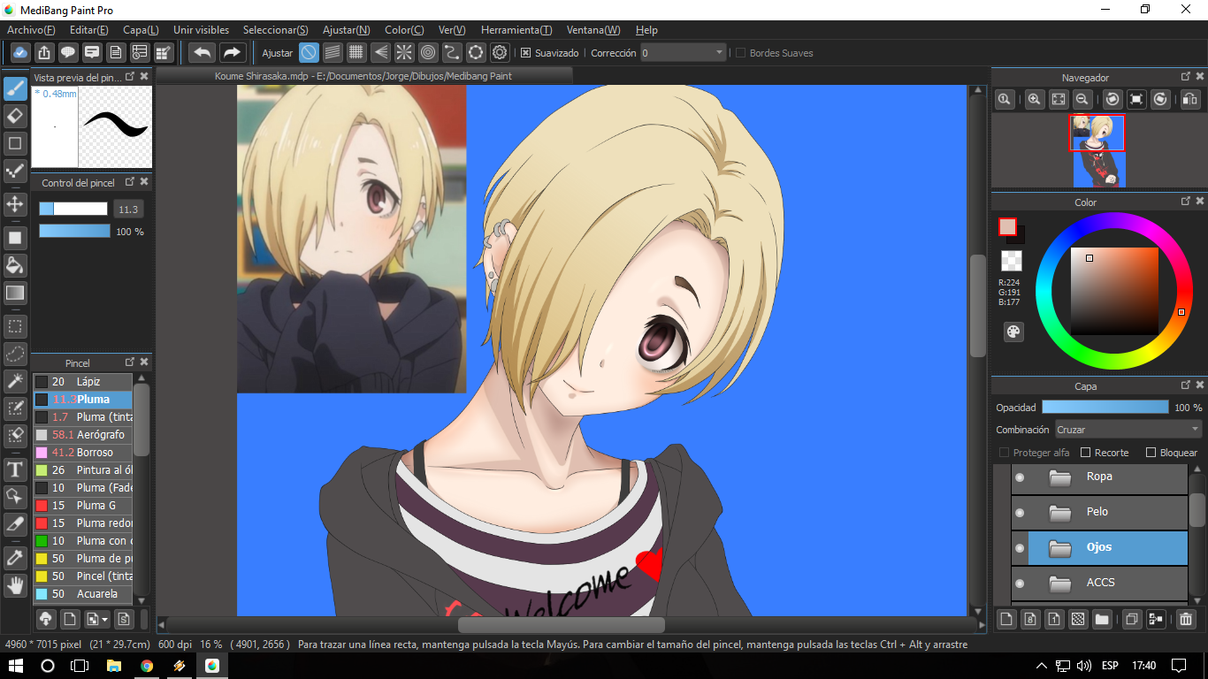Viewport: 1208px width, 679px height.
Task: Open the Ajustar menu
Action: 347,30
